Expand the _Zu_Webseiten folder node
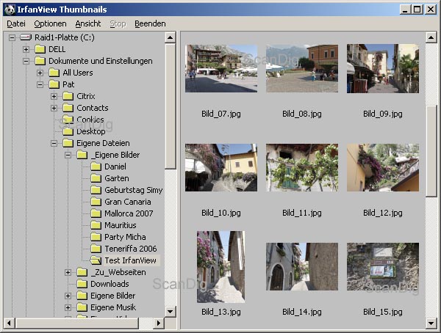Screen dimensions: 441x333 click(x=68, y=272)
